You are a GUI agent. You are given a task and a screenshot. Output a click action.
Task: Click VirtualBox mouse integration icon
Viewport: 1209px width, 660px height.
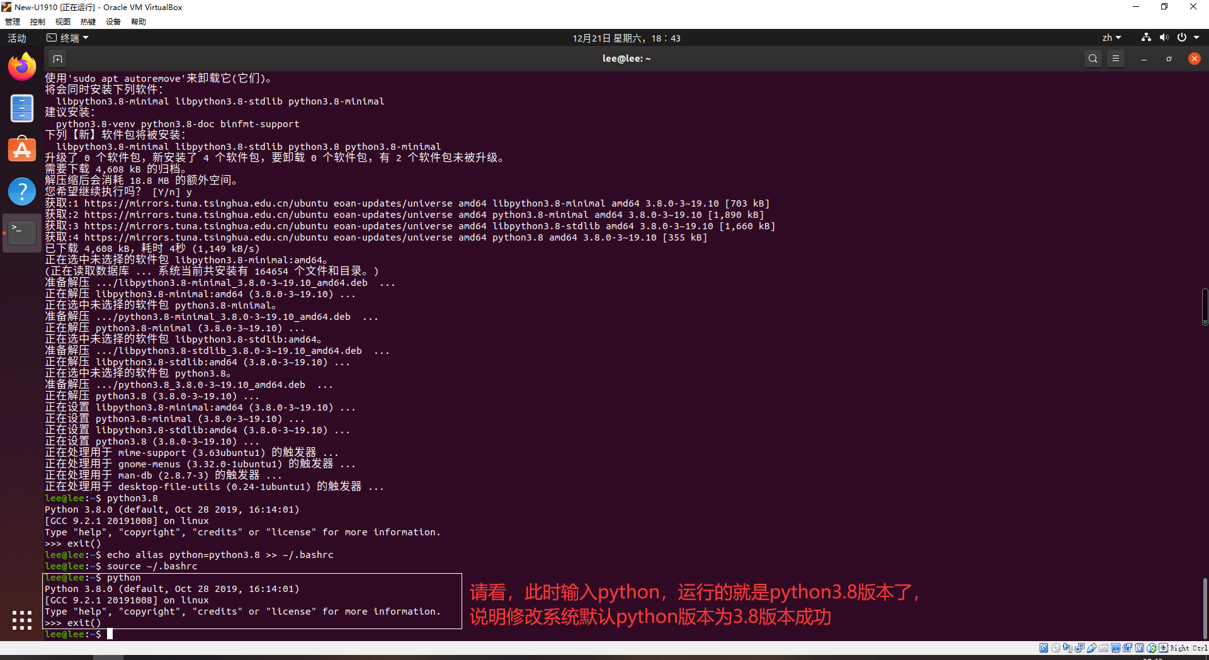(x=1151, y=647)
